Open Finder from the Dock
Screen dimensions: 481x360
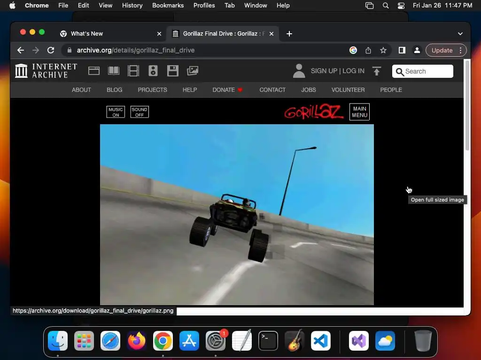point(58,341)
